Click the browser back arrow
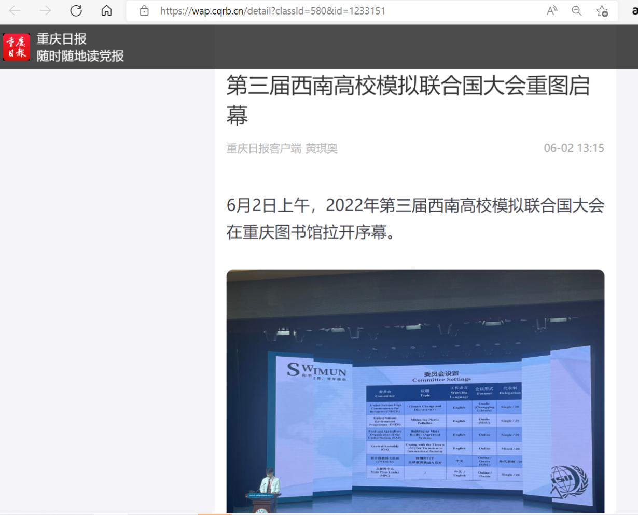Screen dimensions: 638x515 (x=15, y=11)
